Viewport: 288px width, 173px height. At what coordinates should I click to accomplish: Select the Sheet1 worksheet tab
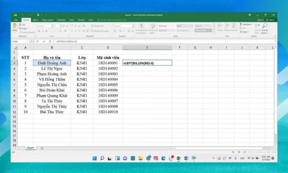(x=30, y=148)
